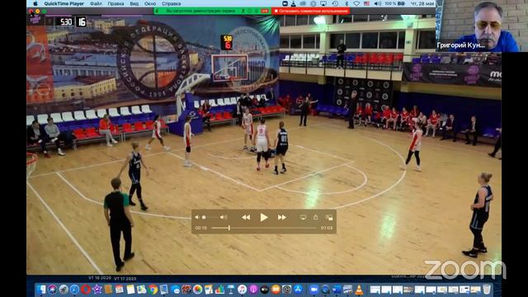Open Calendar from the Dock
The height and width of the screenshot is (297, 528).
(x=119, y=290)
